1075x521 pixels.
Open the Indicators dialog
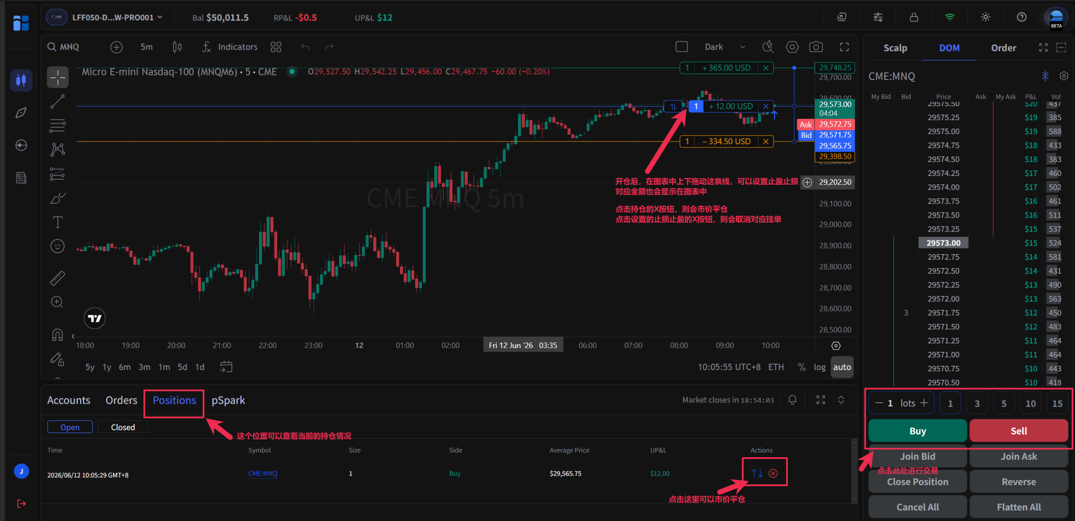(x=230, y=47)
